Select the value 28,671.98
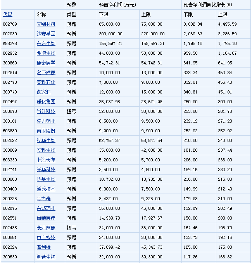The width and height of the screenshot is (252, 263). pos(152,102)
